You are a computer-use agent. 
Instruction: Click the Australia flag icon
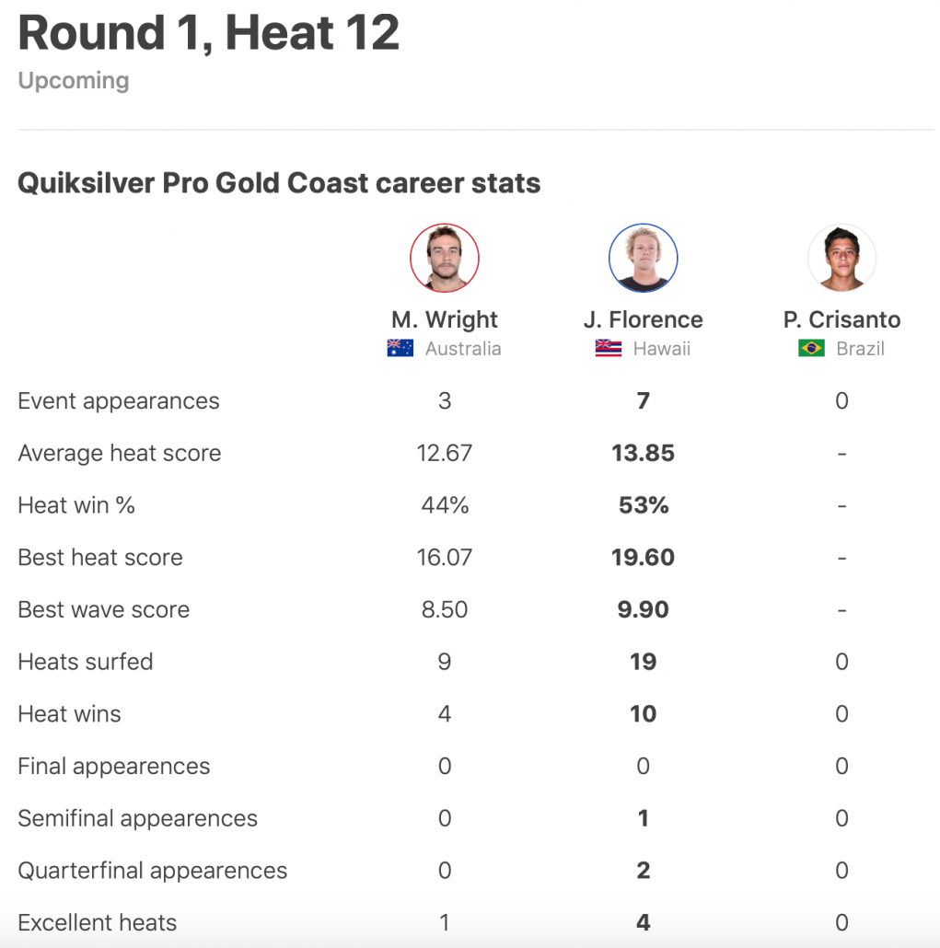pos(400,349)
